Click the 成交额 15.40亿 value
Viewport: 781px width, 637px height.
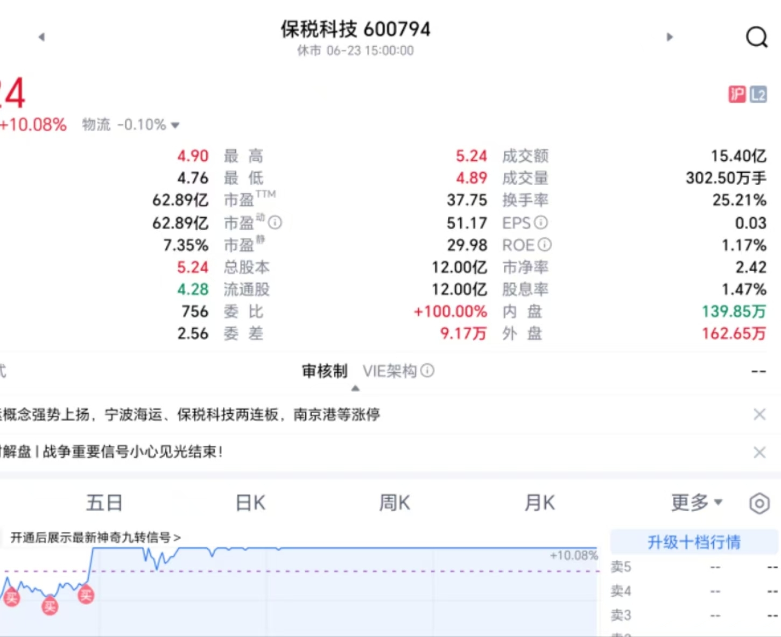click(738, 156)
